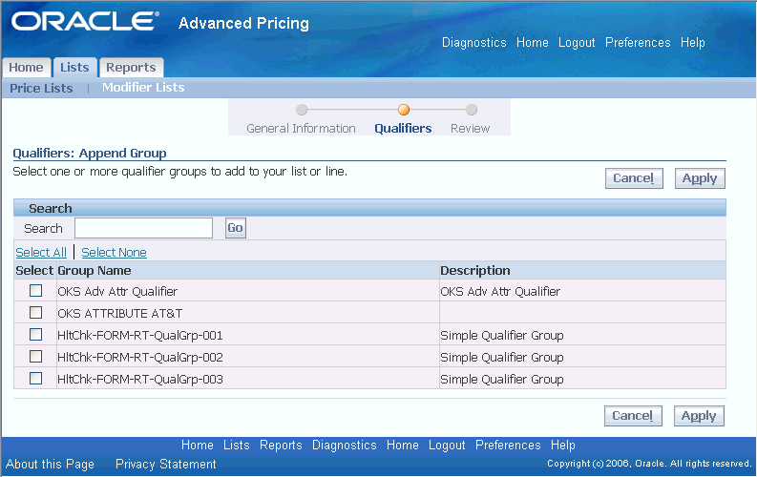Click the Select column header
The image size is (757, 477).
(x=34, y=271)
